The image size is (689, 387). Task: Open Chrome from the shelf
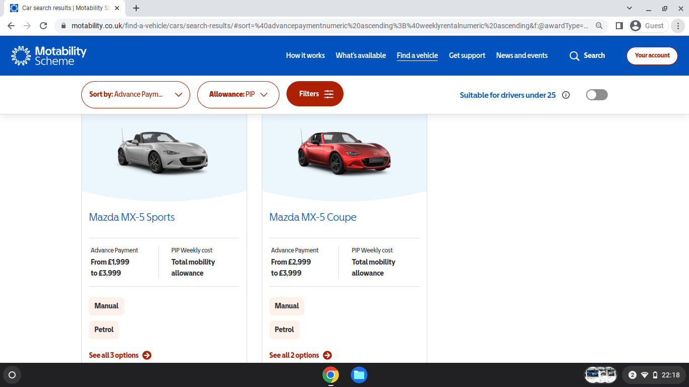point(331,375)
